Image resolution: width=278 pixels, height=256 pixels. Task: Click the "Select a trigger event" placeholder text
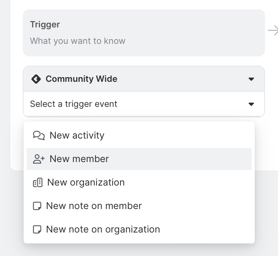73,104
